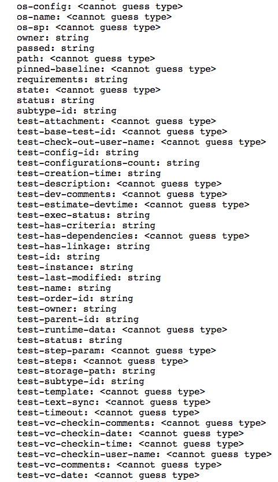Click the os-config line of text
Viewport: 278px width, 482px height.
[x=100, y=6]
